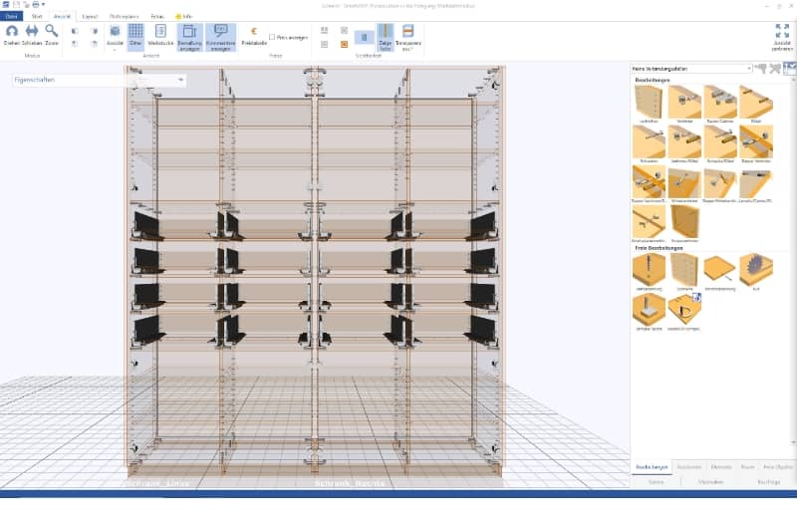Open the Datei menu tab
Image resolution: width=797 pixels, height=518 pixels.
tap(11, 16)
